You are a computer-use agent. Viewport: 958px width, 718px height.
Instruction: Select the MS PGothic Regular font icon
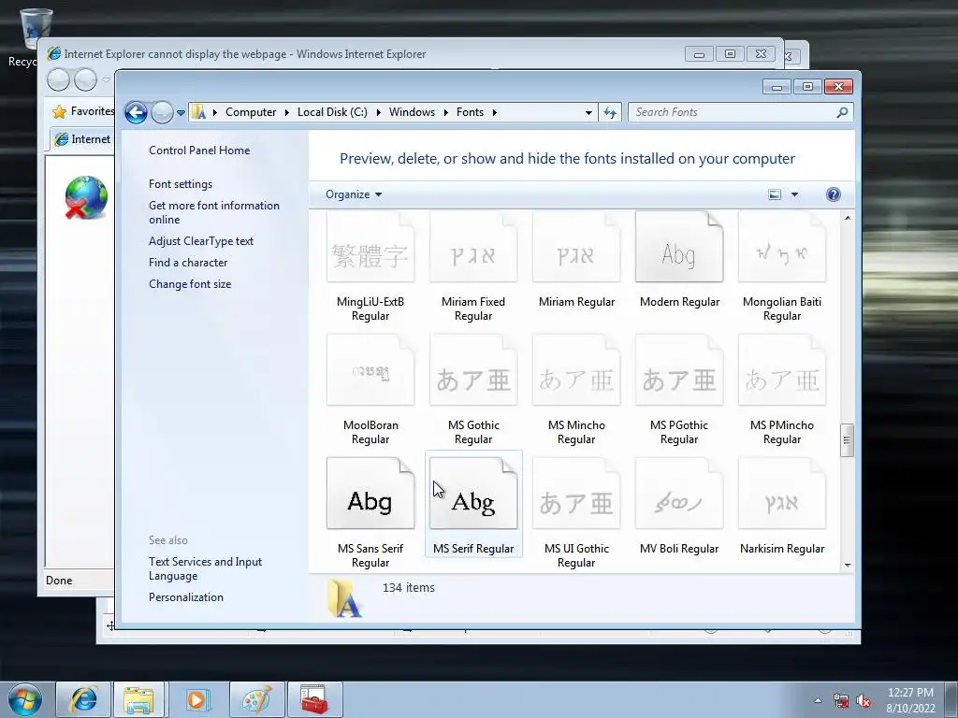(679, 370)
